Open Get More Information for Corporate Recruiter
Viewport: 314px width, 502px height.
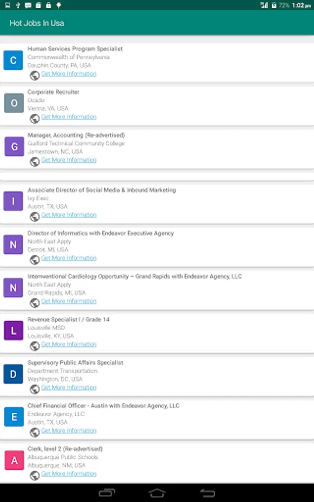[x=69, y=117]
